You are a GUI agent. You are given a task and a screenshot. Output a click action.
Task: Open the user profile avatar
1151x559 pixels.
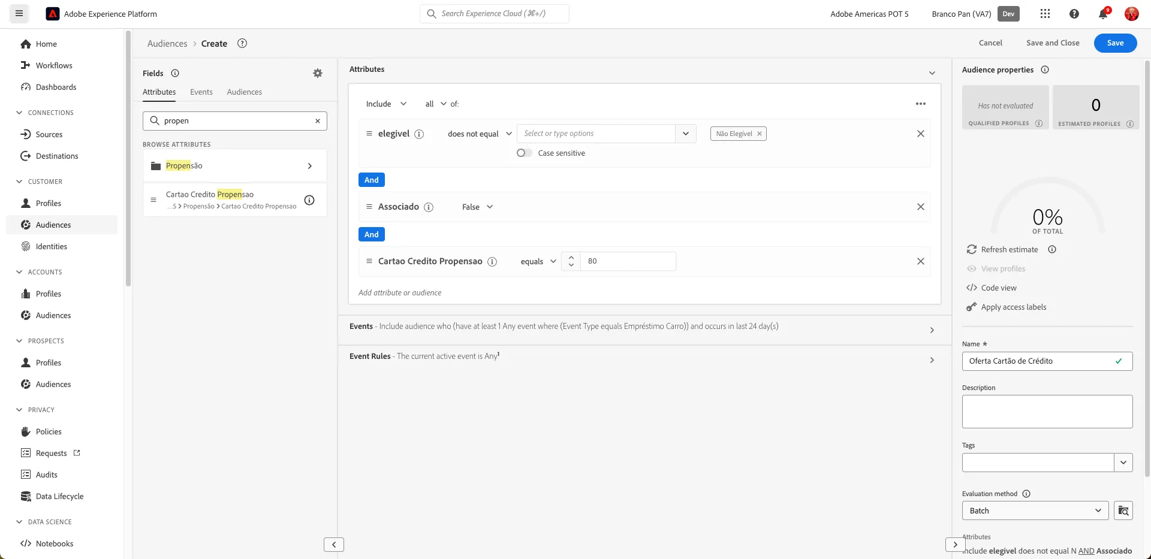[1132, 14]
